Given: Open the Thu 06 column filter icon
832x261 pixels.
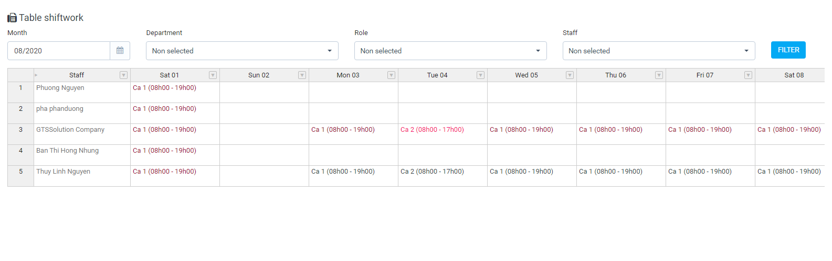Looking at the screenshot, I should coord(659,75).
